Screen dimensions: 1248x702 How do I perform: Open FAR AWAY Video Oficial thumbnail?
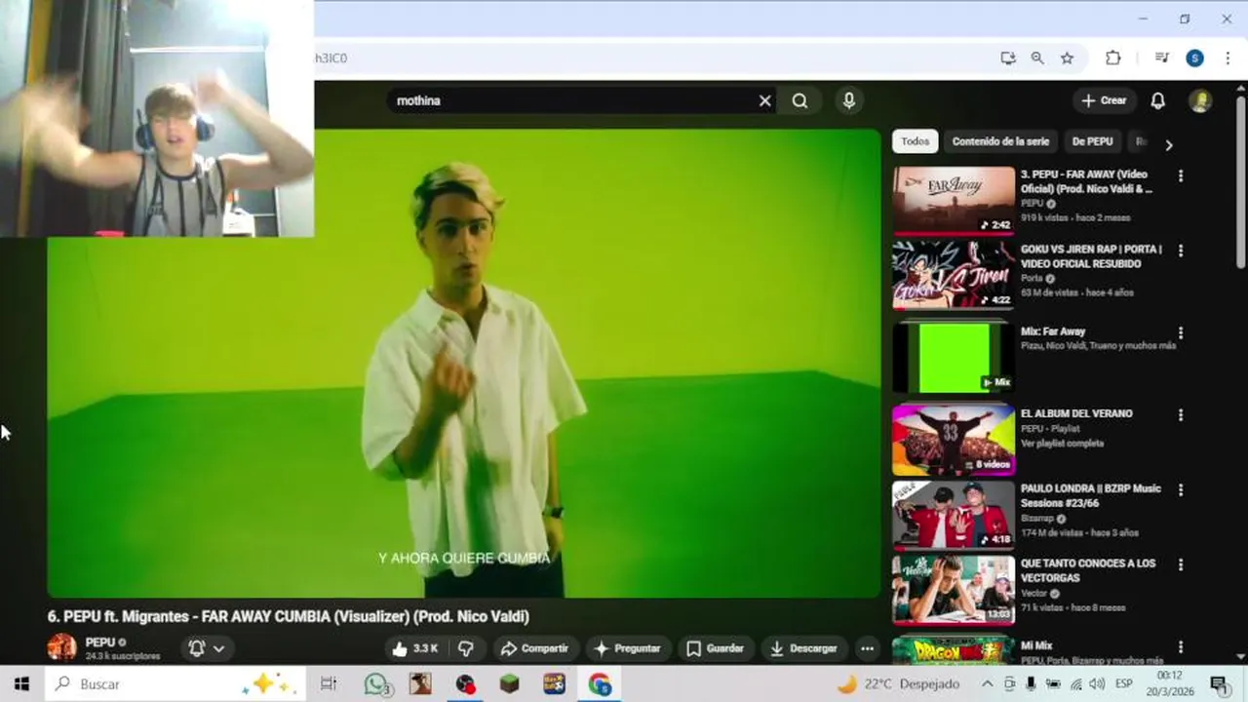(954, 201)
